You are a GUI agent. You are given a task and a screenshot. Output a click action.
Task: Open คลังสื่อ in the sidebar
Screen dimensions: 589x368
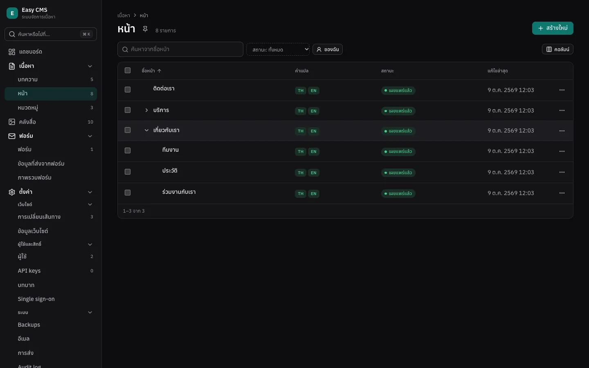51,122
